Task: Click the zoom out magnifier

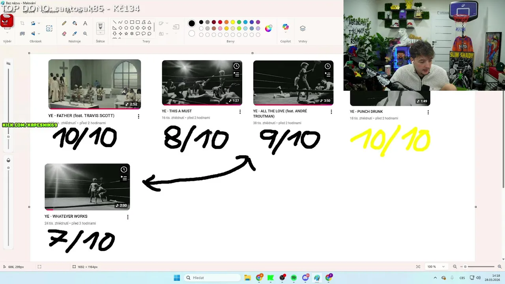Action: click(455, 267)
